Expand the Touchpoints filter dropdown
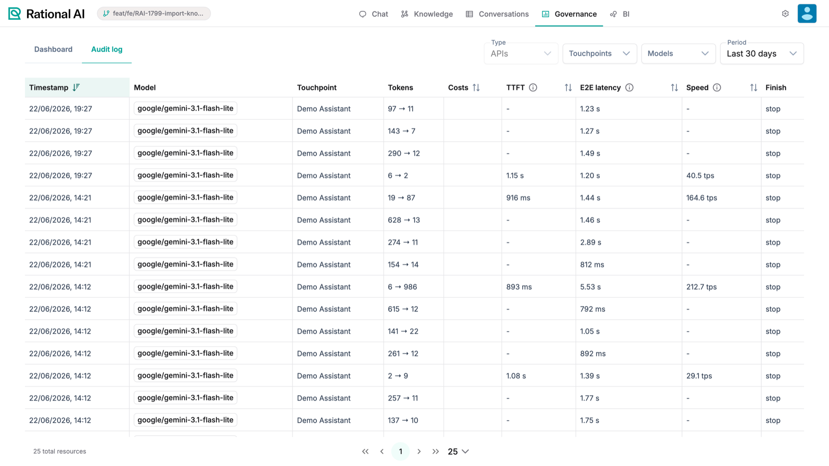This screenshot has width=829, height=466. (600, 53)
